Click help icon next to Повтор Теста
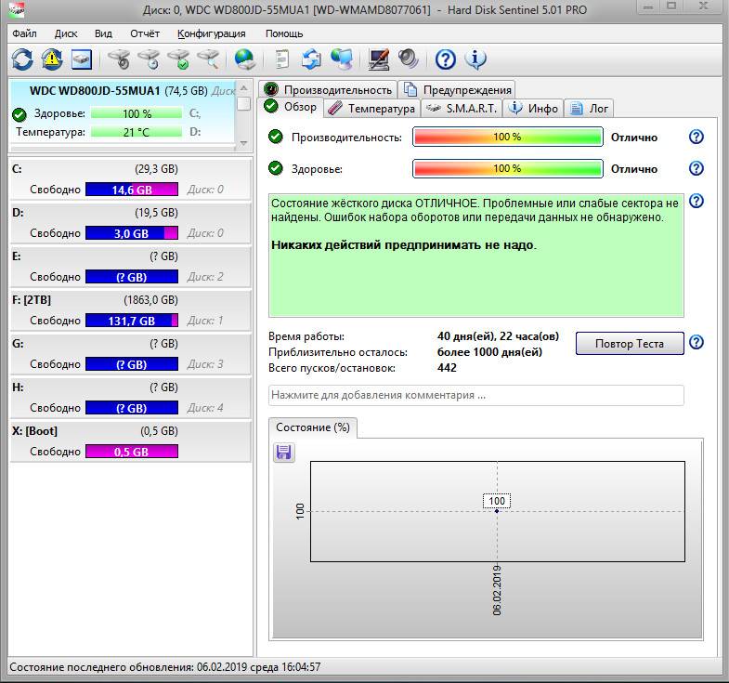The height and width of the screenshot is (683, 729). tap(696, 343)
